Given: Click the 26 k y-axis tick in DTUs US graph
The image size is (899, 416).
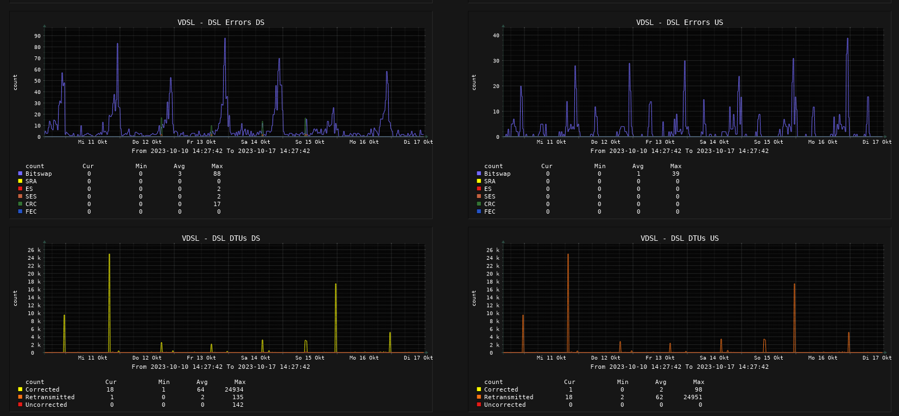Looking at the screenshot, I should coord(493,250).
